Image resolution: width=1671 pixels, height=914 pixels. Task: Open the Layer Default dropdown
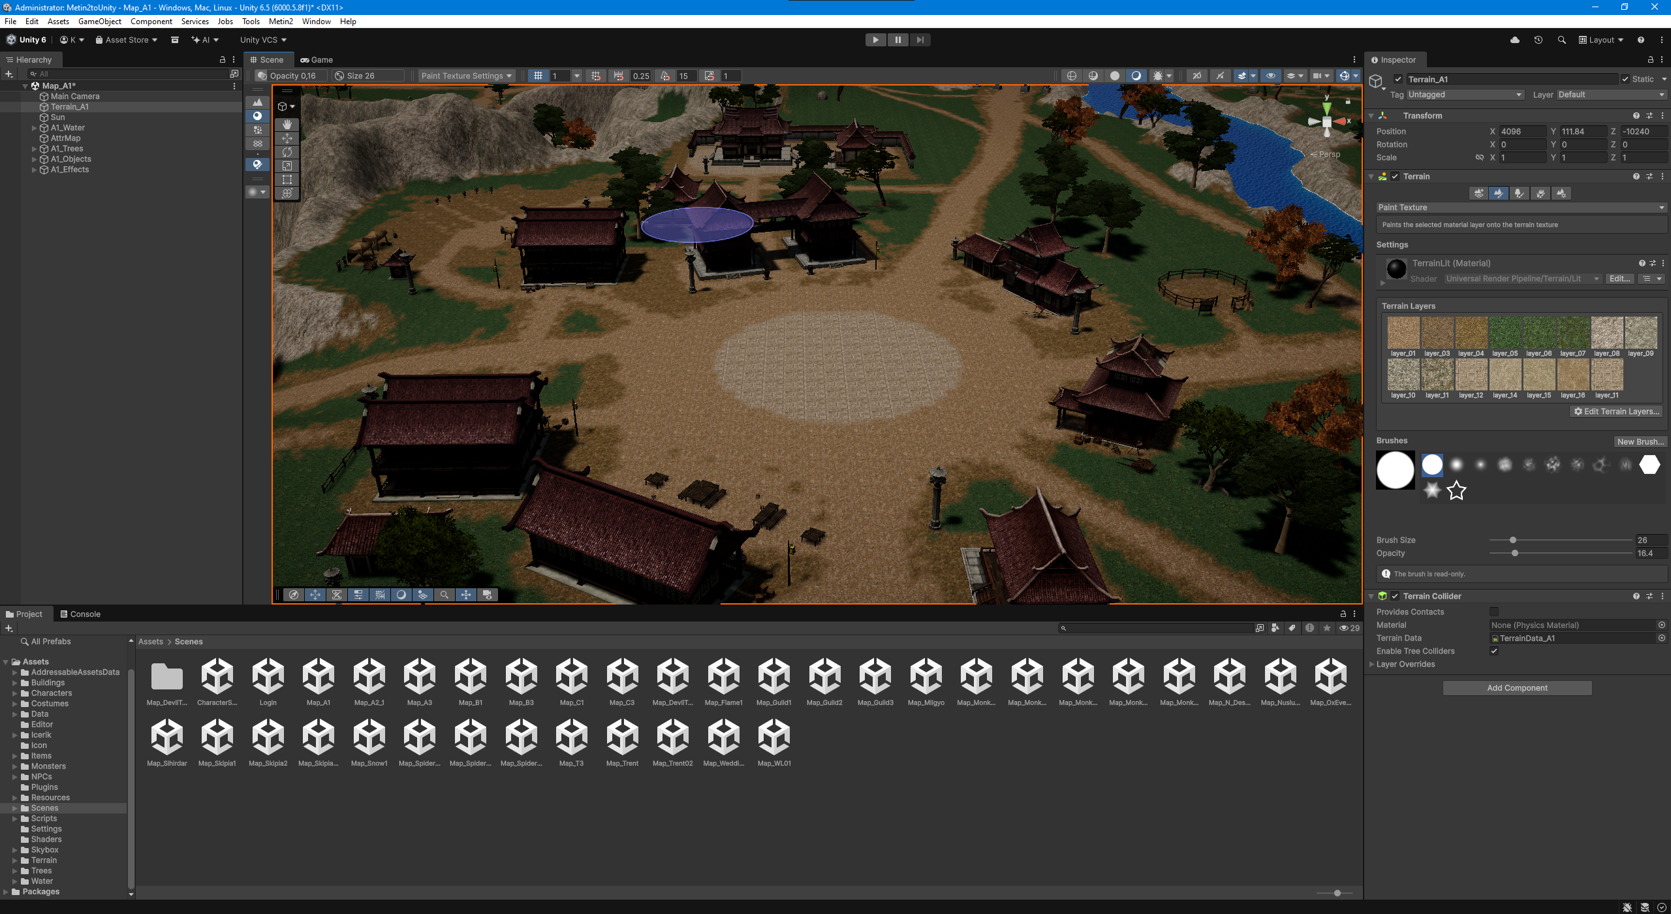pyautogui.click(x=1612, y=95)
